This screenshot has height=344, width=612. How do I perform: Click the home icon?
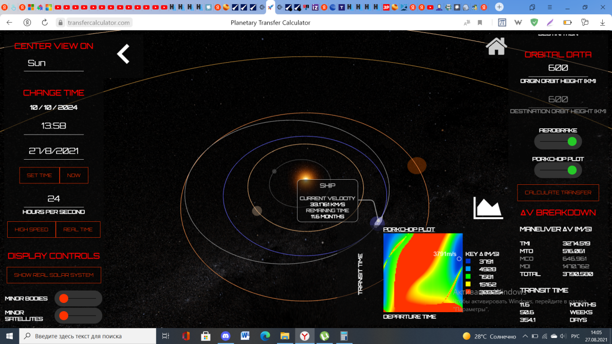[x=496, y=46]
